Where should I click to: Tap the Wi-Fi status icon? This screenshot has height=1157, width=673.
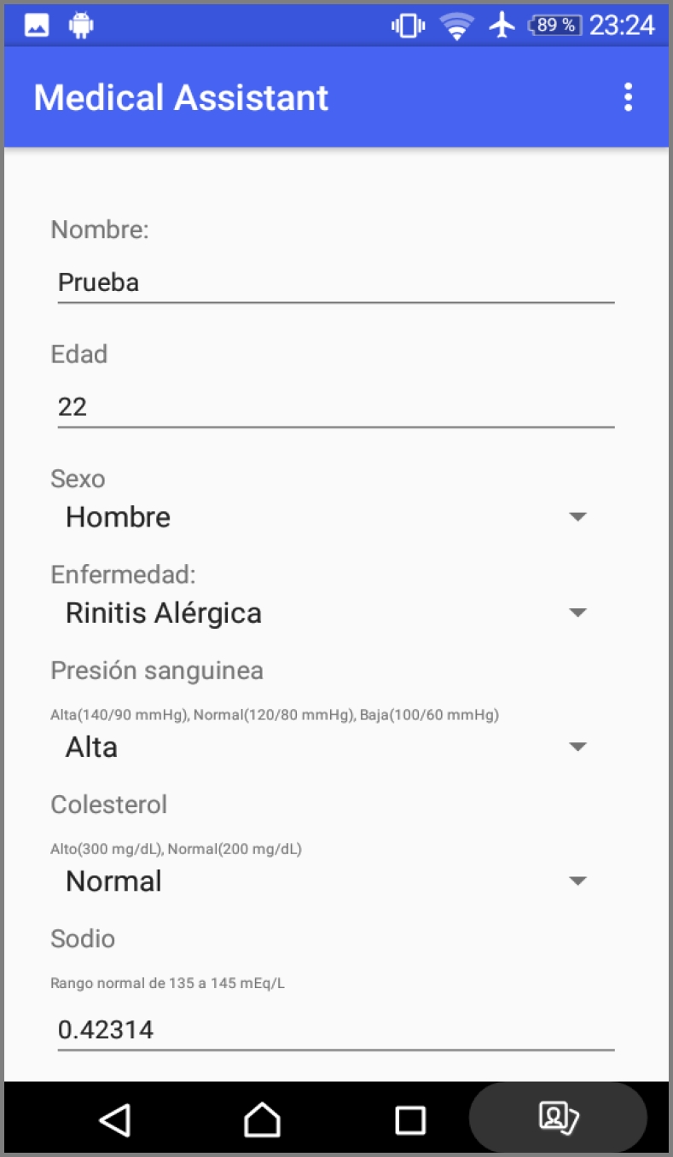click(457, 26)
